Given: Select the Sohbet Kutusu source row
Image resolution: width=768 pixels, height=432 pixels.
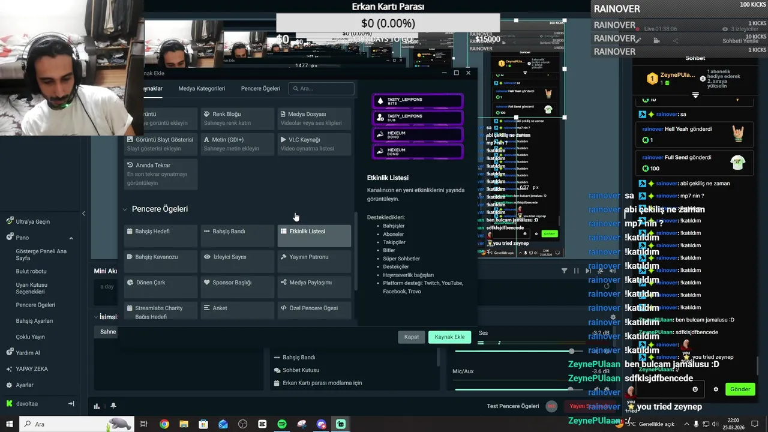Looking at the screenshot, I should coord(354,370).
